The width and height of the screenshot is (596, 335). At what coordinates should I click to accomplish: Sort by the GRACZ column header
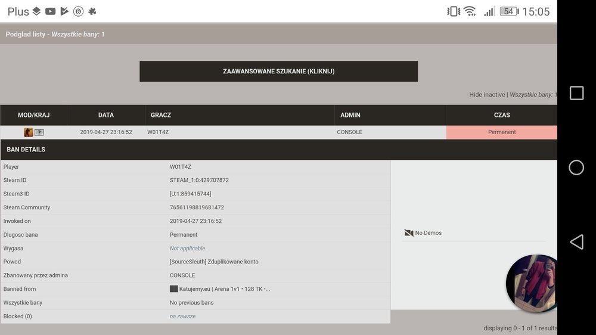pyautogui.click(x=240, y=115)
